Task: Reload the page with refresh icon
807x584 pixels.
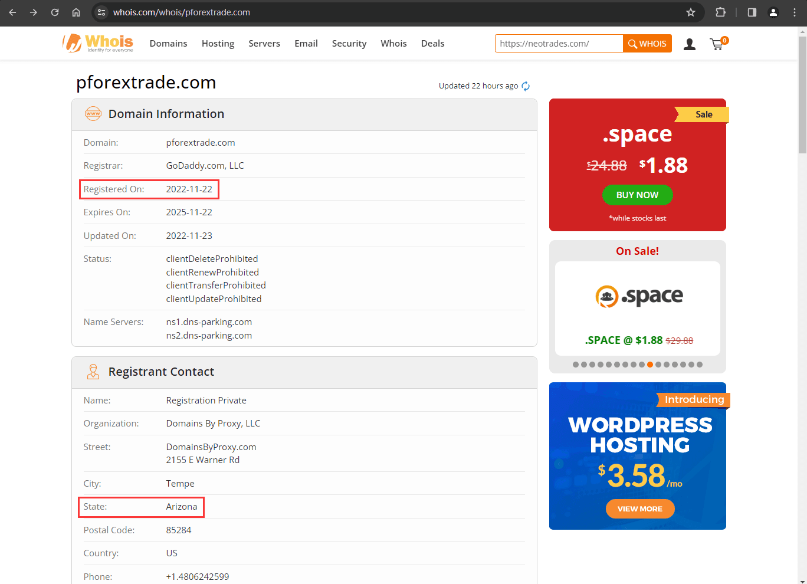Action: 55,12
